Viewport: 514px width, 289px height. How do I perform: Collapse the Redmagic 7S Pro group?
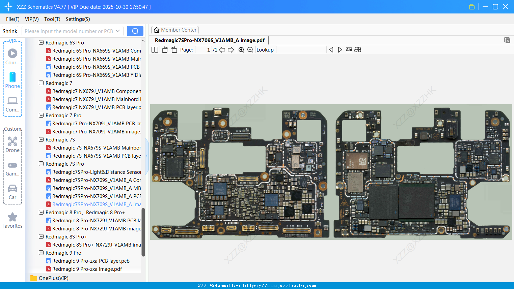coord(41,164)
